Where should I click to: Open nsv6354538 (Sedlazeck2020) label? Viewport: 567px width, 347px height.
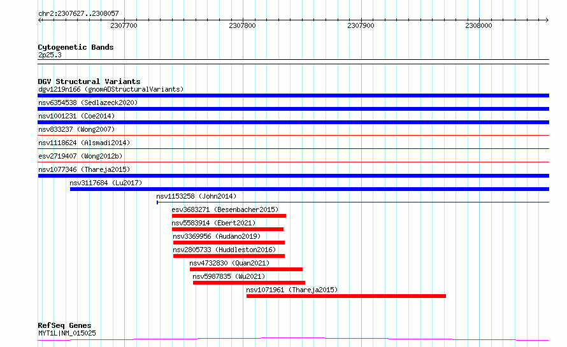88,103
